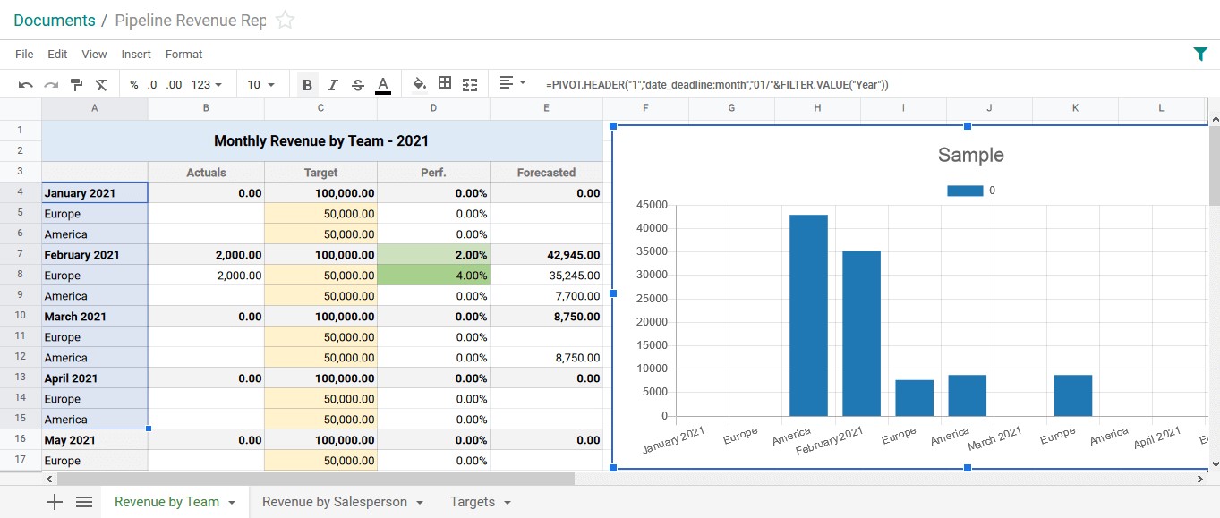Select row 7 header
The height and width of the screenshot is (518, 1220).
pyautogui.click(x=20, y=255)
